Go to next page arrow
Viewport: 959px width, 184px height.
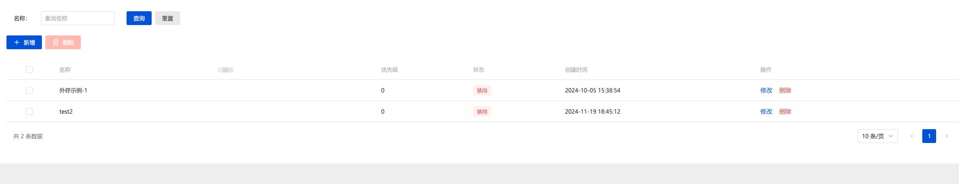946,136
